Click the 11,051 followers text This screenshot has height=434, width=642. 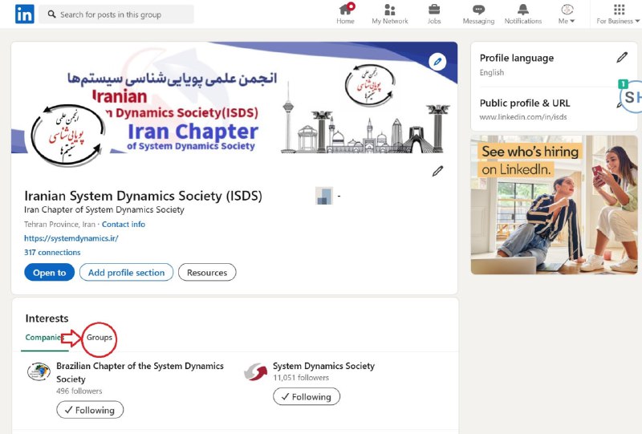click(x=301, y=378)
